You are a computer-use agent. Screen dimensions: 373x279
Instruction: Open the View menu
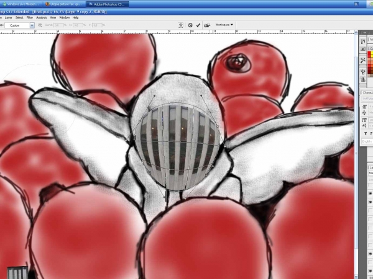pyautogui.click(x=53, y=17)
